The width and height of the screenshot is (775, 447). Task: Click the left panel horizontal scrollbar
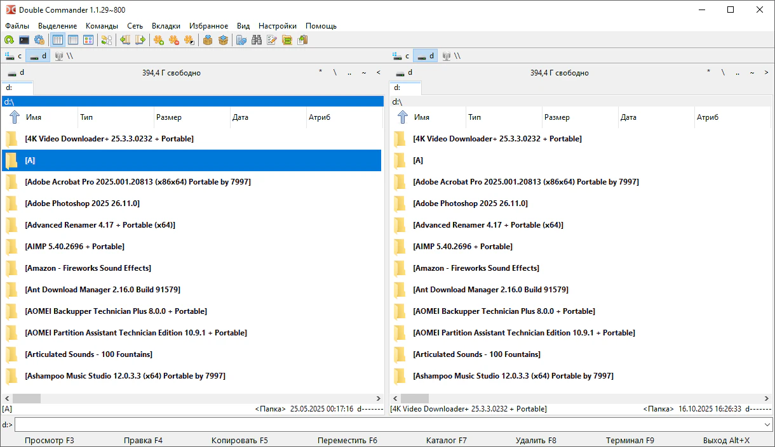coord(191,398)
